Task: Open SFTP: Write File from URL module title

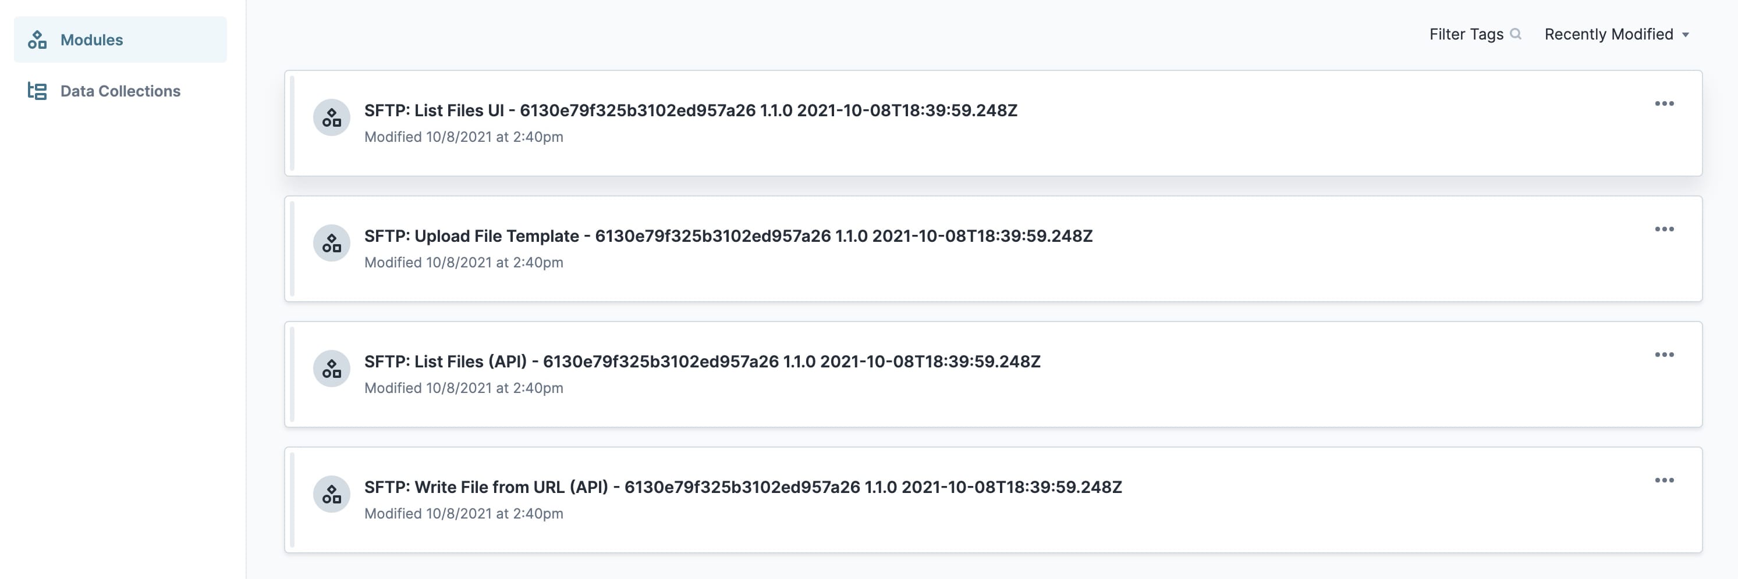Action: (743, 487)
